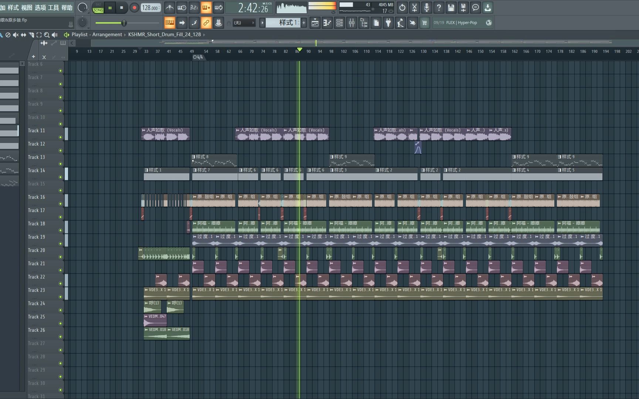This screenshot has height=399, width=639.
Task: Click the microphone one-click recording icon
Action: (x=427, y=7)
